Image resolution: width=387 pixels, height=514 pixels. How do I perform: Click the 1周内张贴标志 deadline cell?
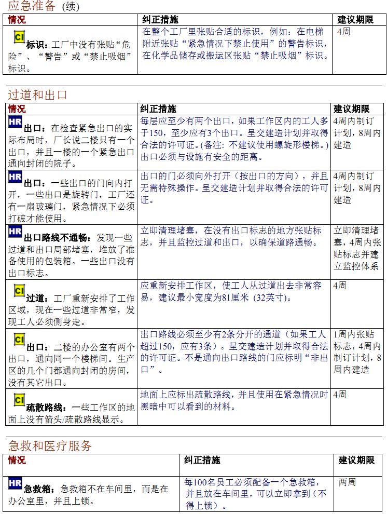[357, 352]
